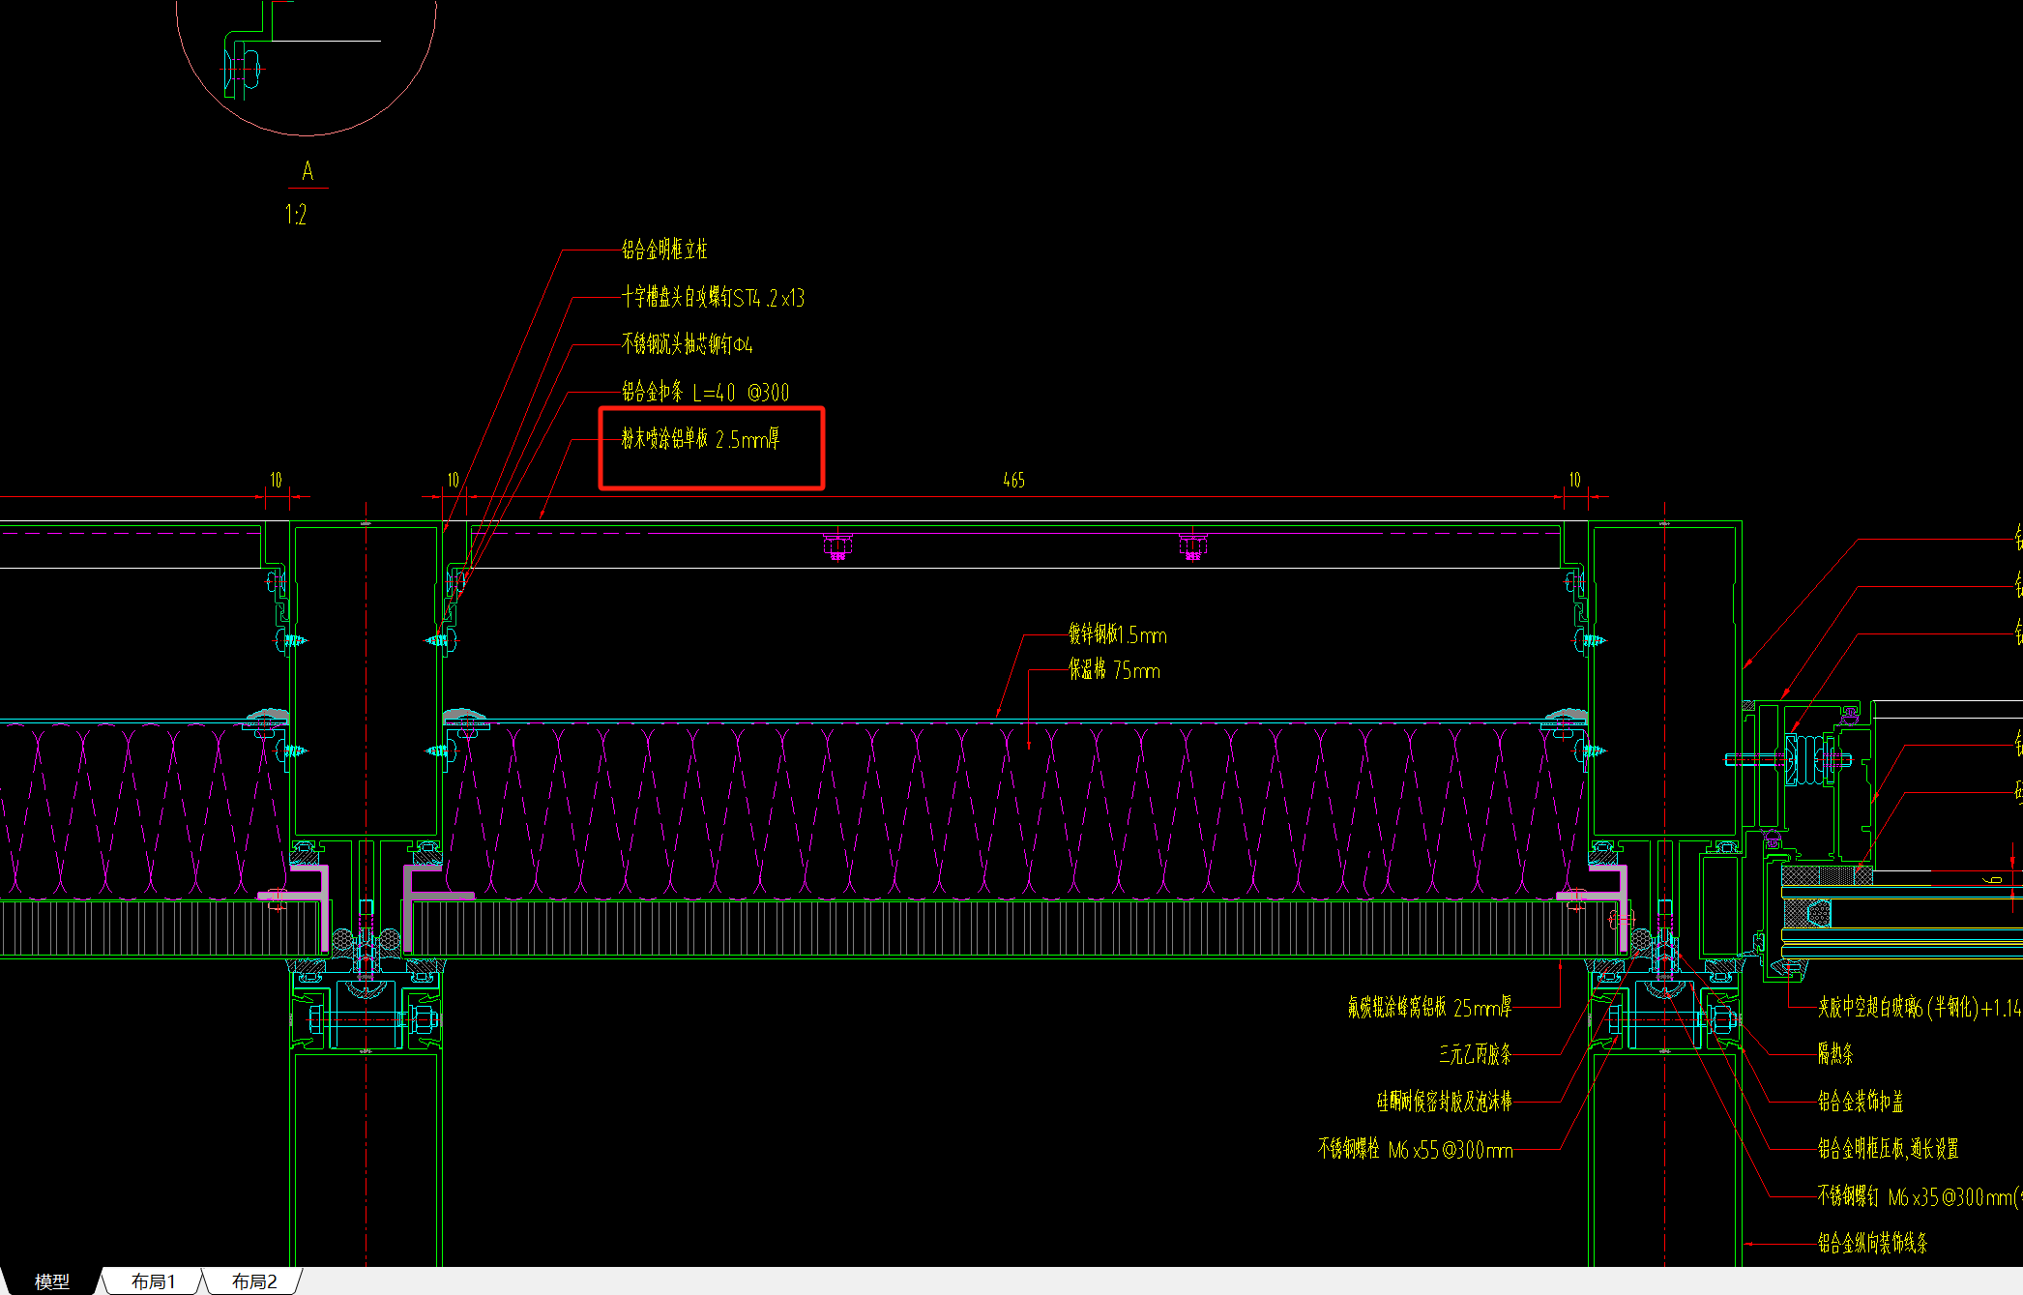Select the leftmost 10 dimension text
This screenshot has height=1295, width=2023.
pos(276,480)
